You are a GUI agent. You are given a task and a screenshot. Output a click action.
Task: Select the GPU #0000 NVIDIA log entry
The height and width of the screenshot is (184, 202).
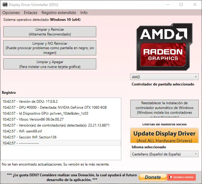click(55, 107)
